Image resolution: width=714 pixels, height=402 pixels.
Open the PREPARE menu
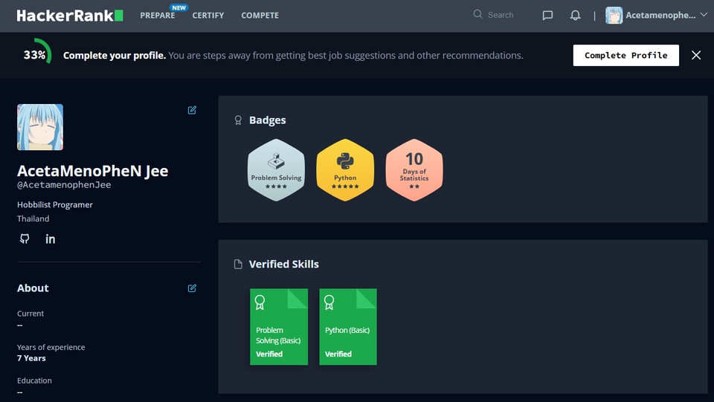[158, 16]
